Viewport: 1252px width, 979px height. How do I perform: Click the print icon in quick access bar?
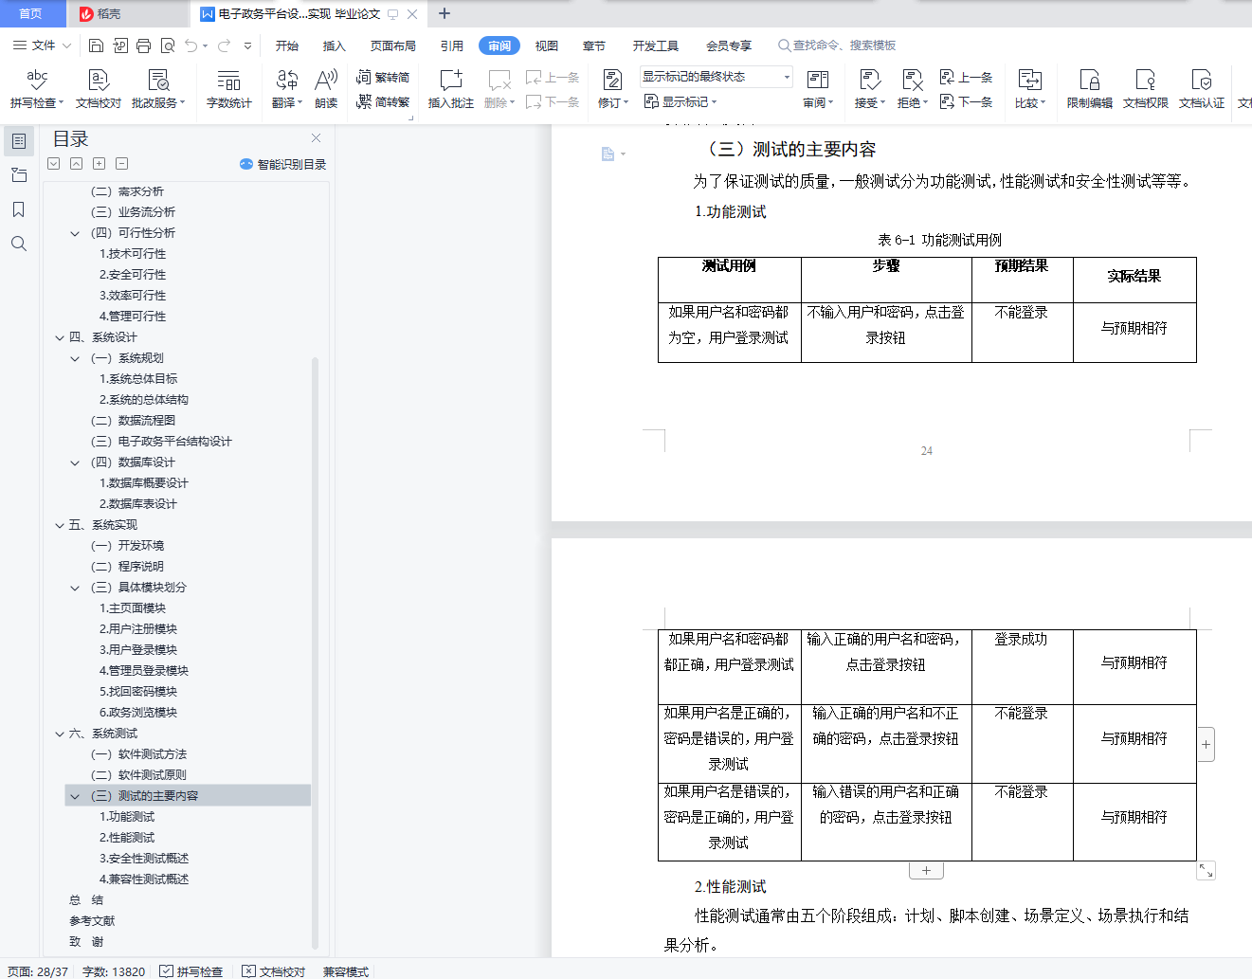tap(143, 45)
